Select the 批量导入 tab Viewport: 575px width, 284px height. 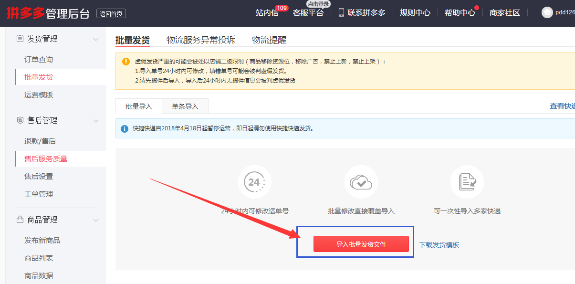(x=139, y=106)
